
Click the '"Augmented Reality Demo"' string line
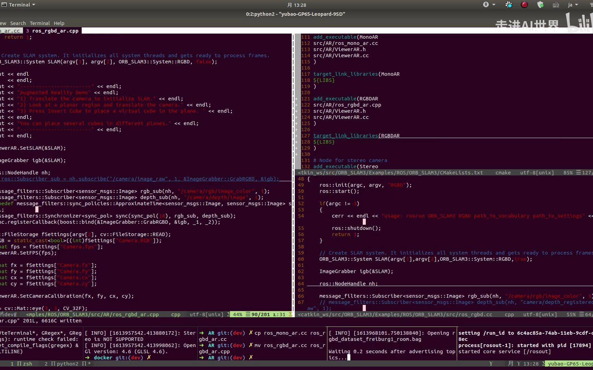[x=59, y=92]
